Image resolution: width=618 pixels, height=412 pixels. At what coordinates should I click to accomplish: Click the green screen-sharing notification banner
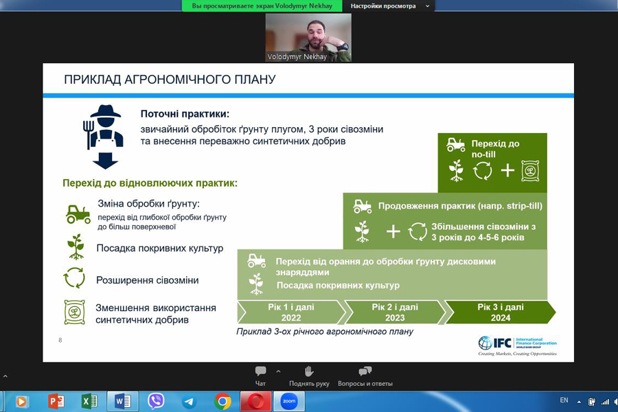point(263,5)
